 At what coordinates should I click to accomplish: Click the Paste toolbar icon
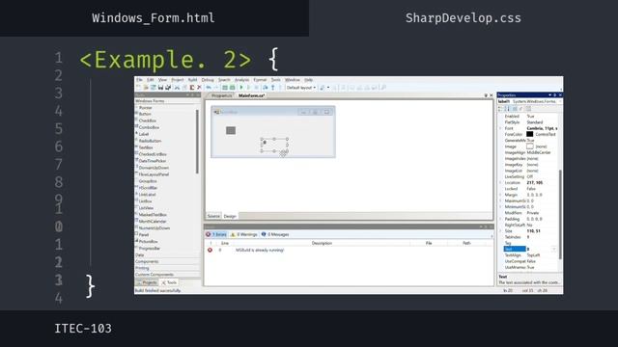(192, 88)
